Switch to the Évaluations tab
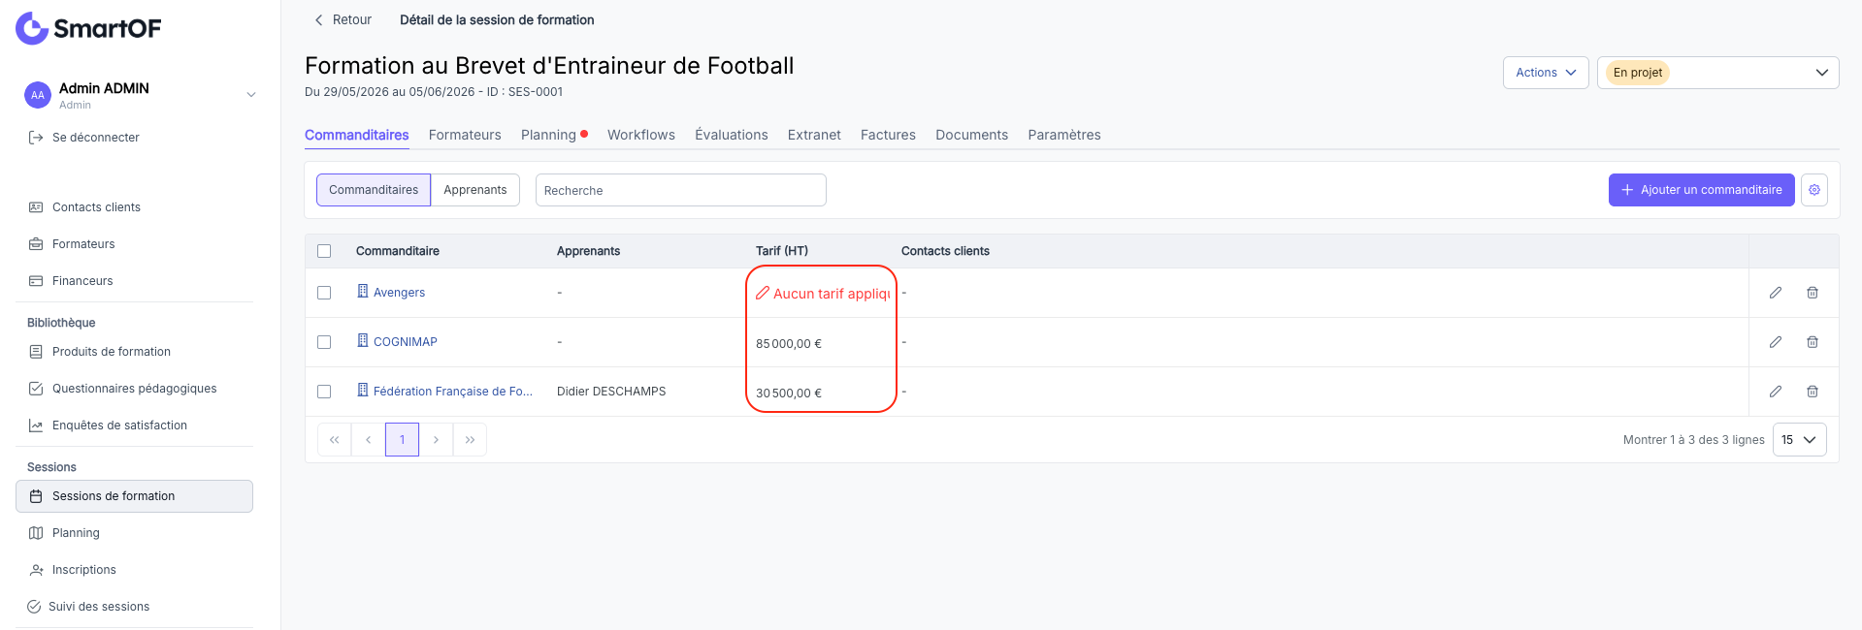Screen dimensions: 1862x630 pyautogui.click(x=732, y=135)
